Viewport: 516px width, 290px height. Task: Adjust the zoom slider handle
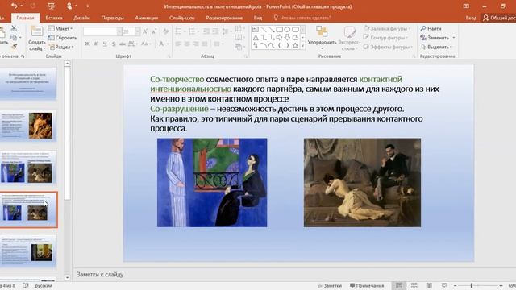(472, 286)
